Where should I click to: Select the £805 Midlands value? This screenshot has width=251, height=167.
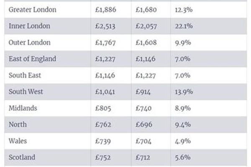click(103, 108)
